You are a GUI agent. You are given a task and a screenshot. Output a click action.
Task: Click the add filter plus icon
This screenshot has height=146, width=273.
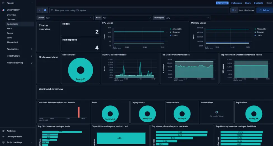tap(45, 10)
